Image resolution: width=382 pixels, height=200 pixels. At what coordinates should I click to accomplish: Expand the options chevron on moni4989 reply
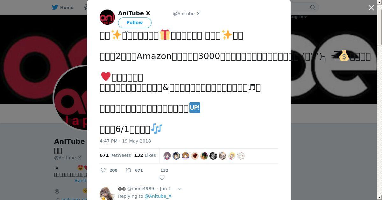pyautogui.click(x=180, y=189)
